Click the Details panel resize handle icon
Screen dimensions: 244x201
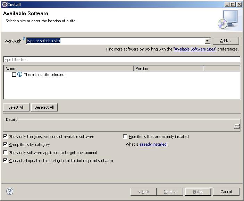click(x=237, y=126)
